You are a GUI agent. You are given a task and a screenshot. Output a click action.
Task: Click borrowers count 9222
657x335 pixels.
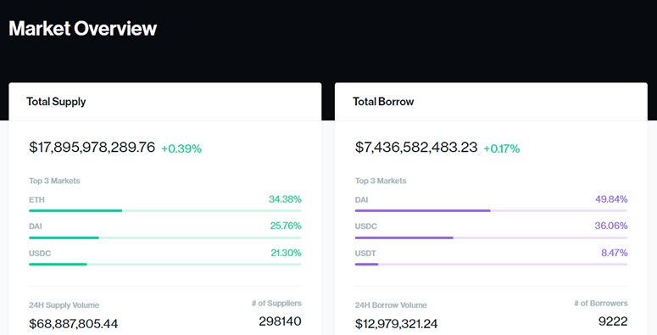tap(613, 321)
